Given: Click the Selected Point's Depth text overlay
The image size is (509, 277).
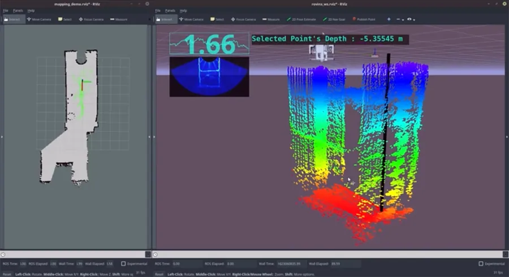Looking at the screenshot, I should point(330,39).
